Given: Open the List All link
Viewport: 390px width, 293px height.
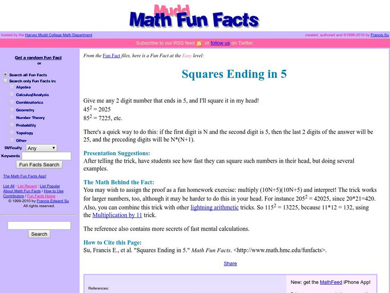Looking at the screenshot, I should (x=9, y=186).
